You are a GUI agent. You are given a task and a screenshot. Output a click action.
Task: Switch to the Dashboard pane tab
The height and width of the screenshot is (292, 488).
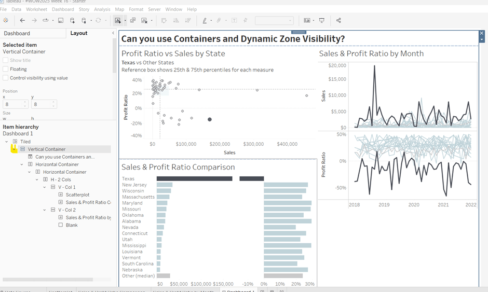tap(17, 33)
